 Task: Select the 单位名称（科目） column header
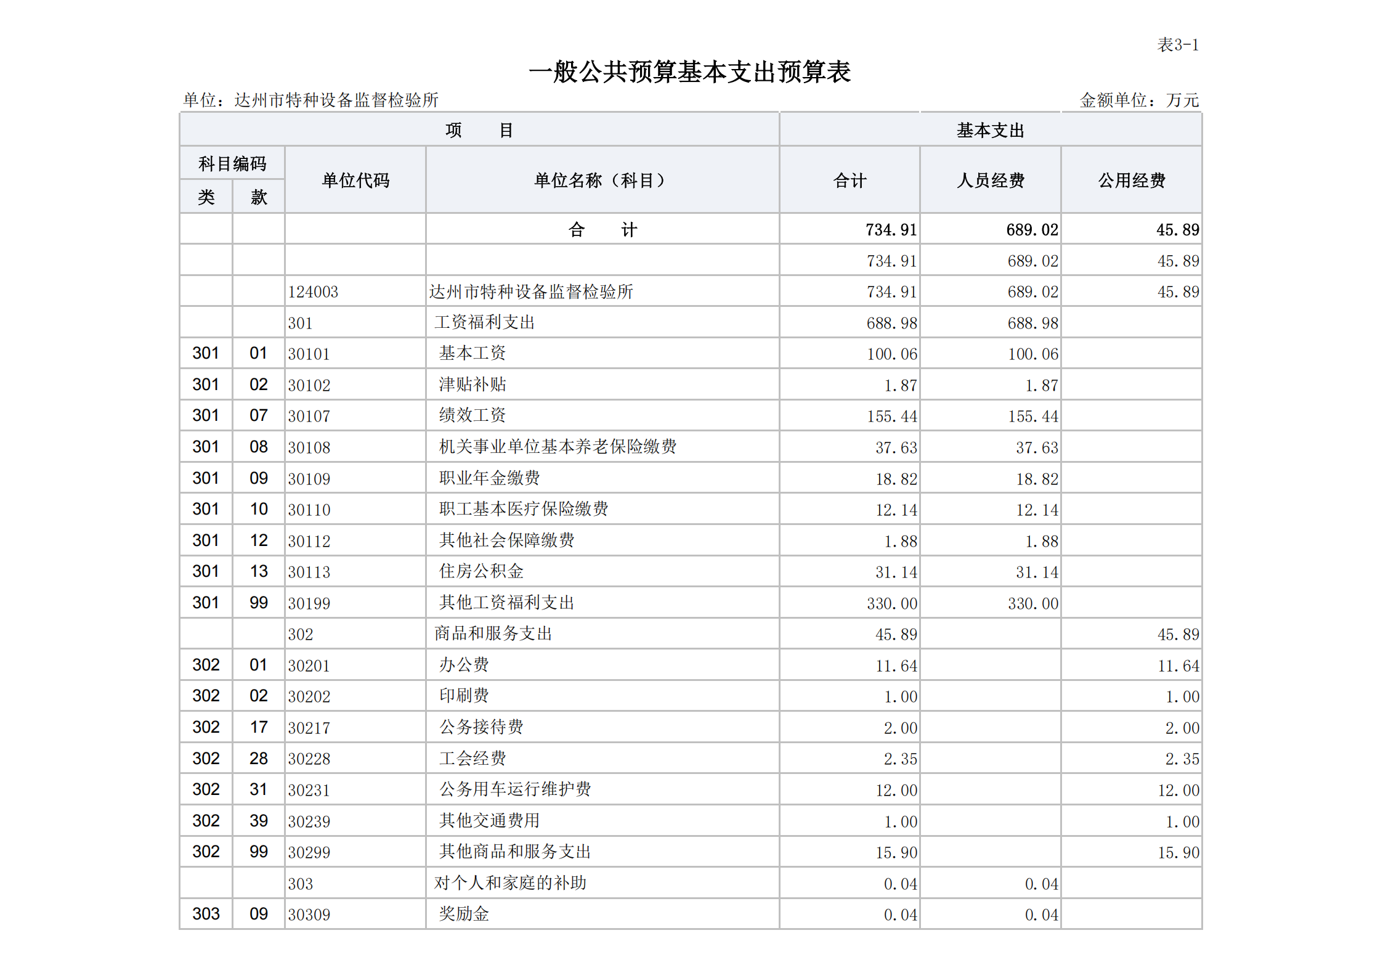pos(602,180)
